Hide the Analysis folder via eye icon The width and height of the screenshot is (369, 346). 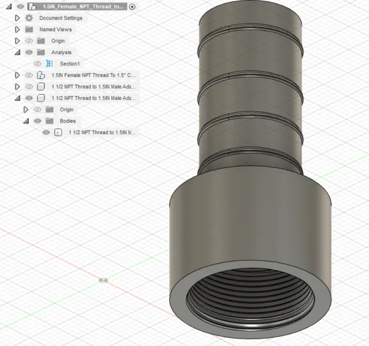[29, 52]
